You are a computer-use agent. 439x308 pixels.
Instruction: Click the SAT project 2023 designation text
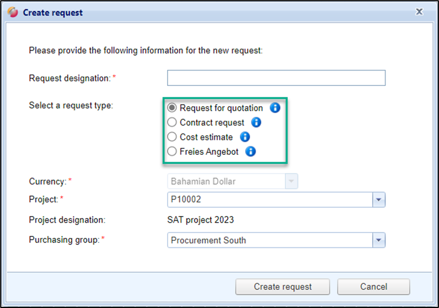click(x=200, y=220)
